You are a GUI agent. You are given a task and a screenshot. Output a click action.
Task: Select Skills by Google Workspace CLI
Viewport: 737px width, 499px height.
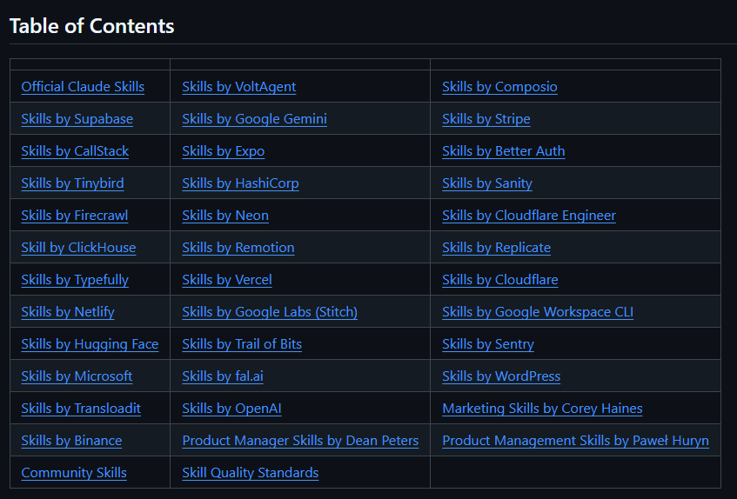coord(537,312)
